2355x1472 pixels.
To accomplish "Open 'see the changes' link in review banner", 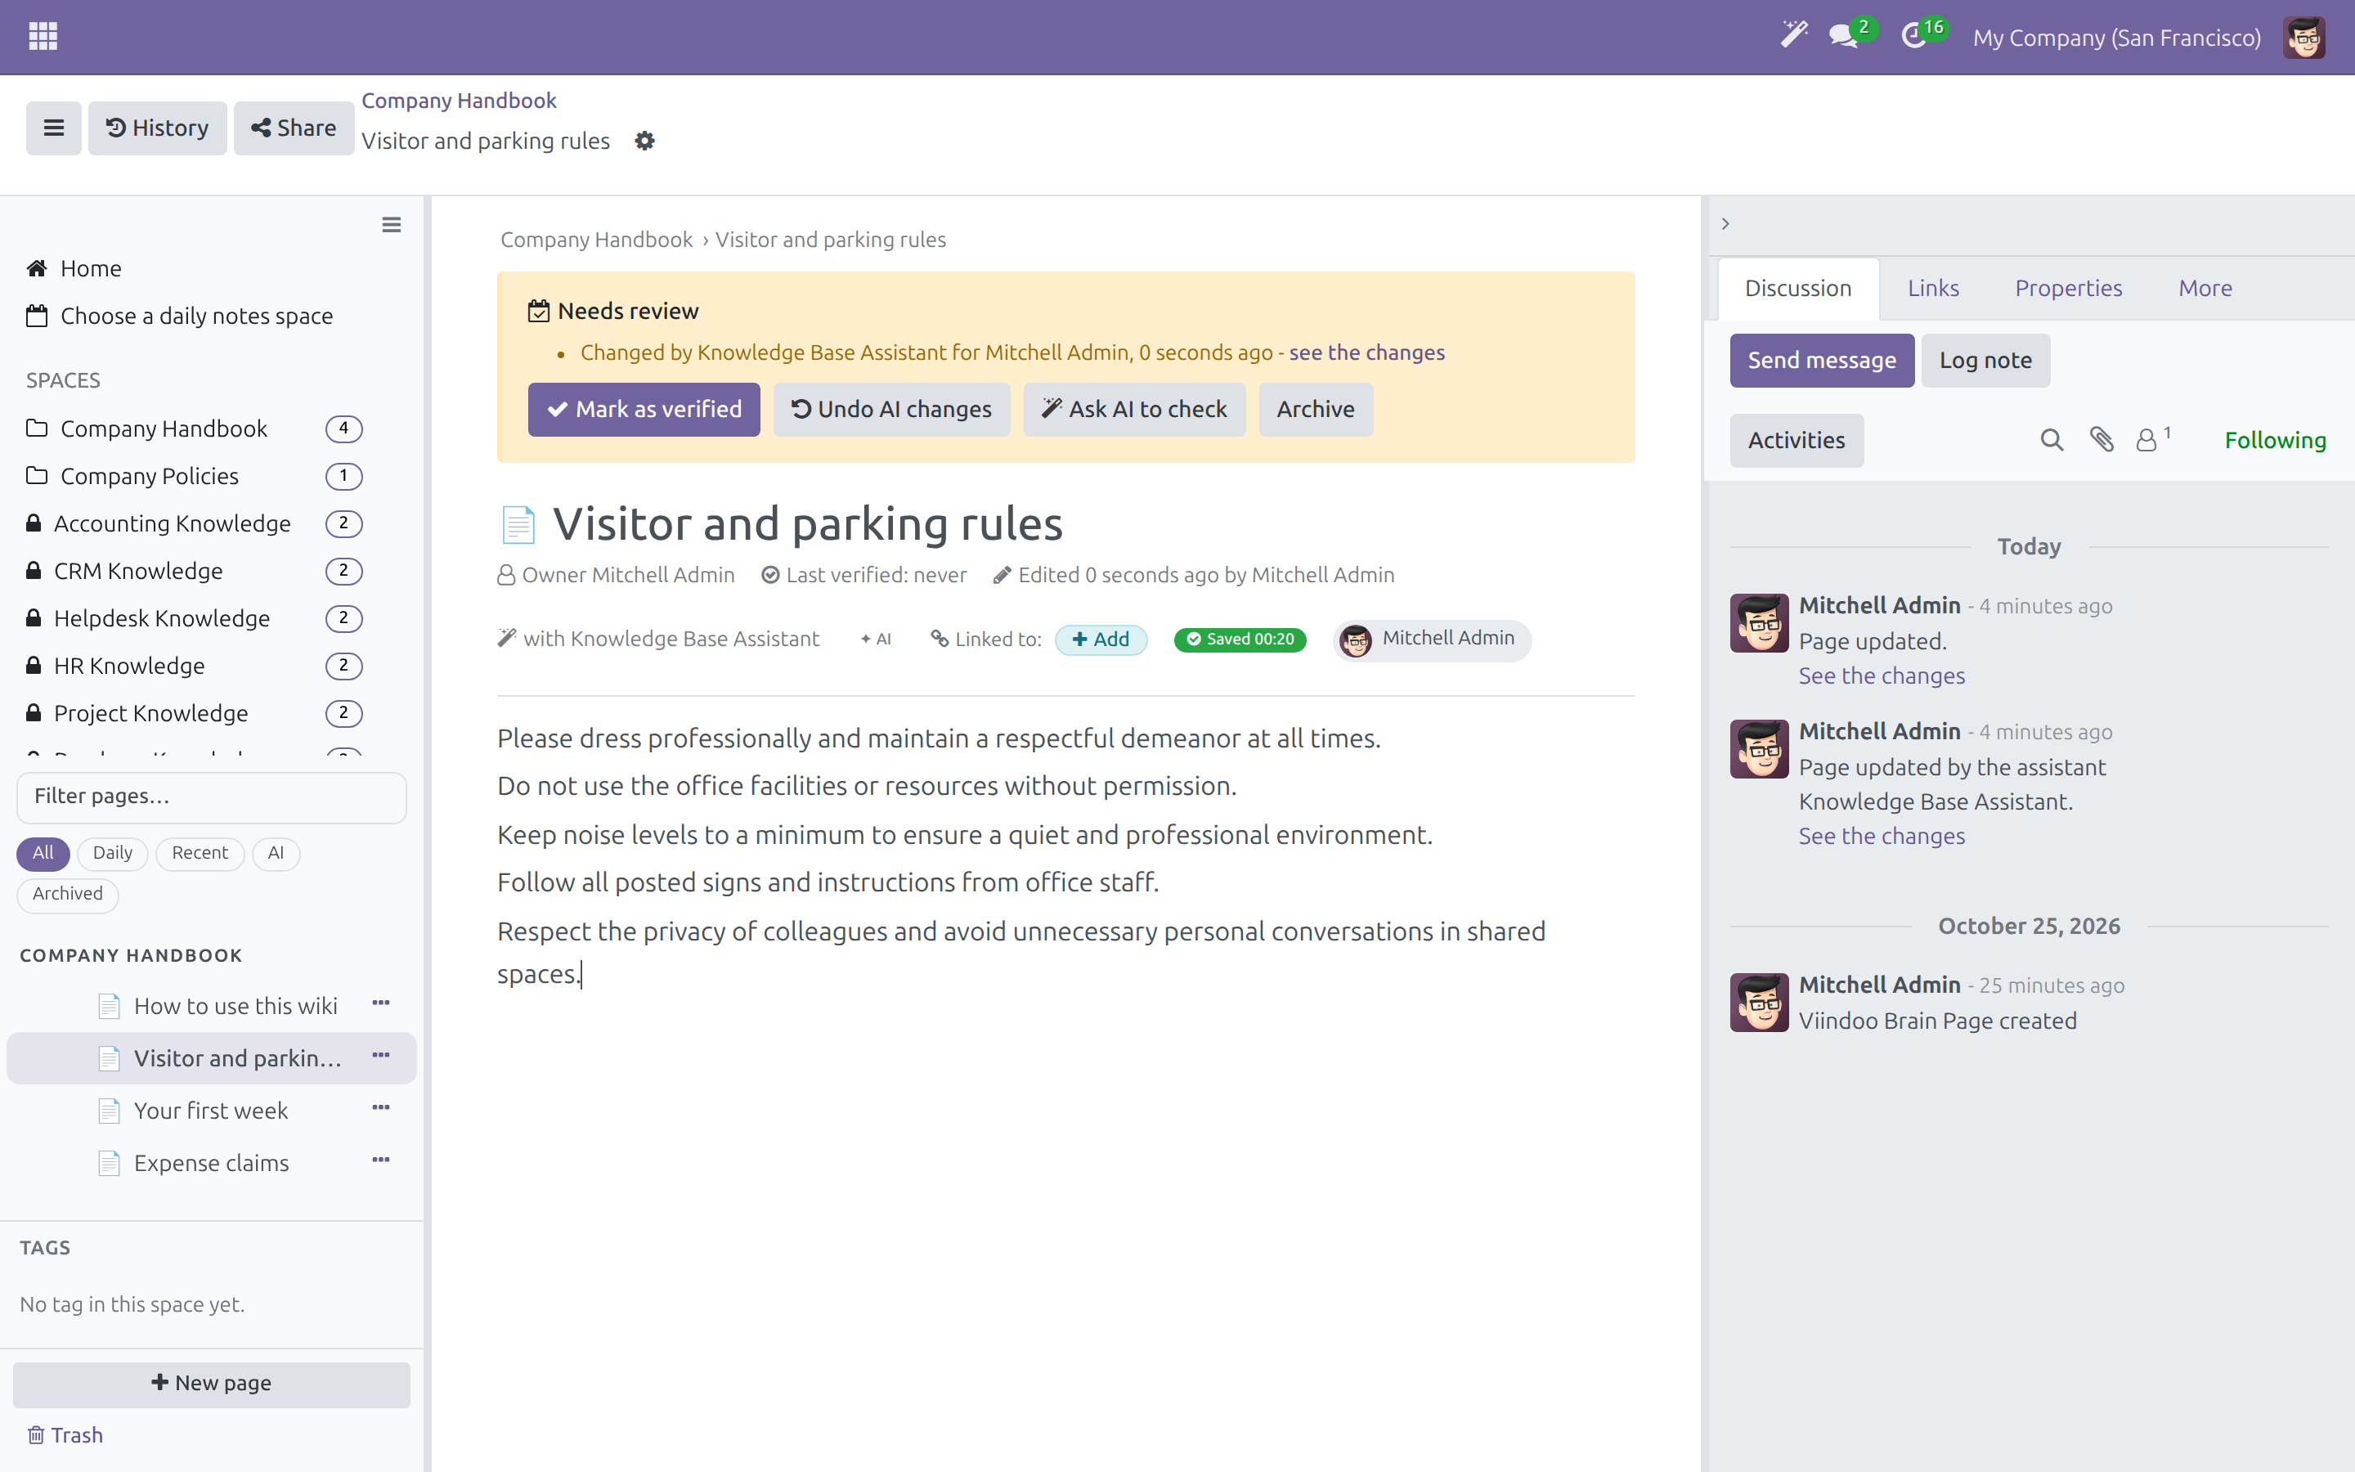I will (x=1366, y=352).
